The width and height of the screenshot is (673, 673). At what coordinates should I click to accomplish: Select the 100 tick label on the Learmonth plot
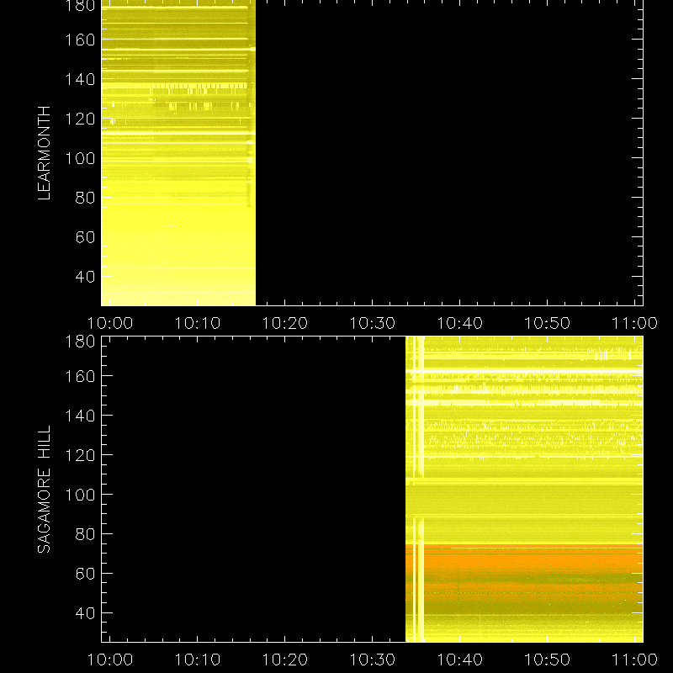(x=80, y=158)
